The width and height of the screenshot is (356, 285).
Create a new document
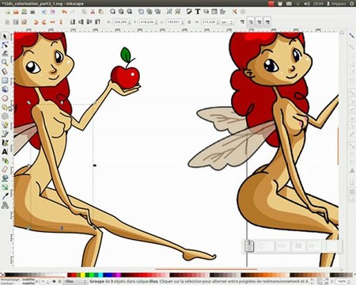[7, 12]
